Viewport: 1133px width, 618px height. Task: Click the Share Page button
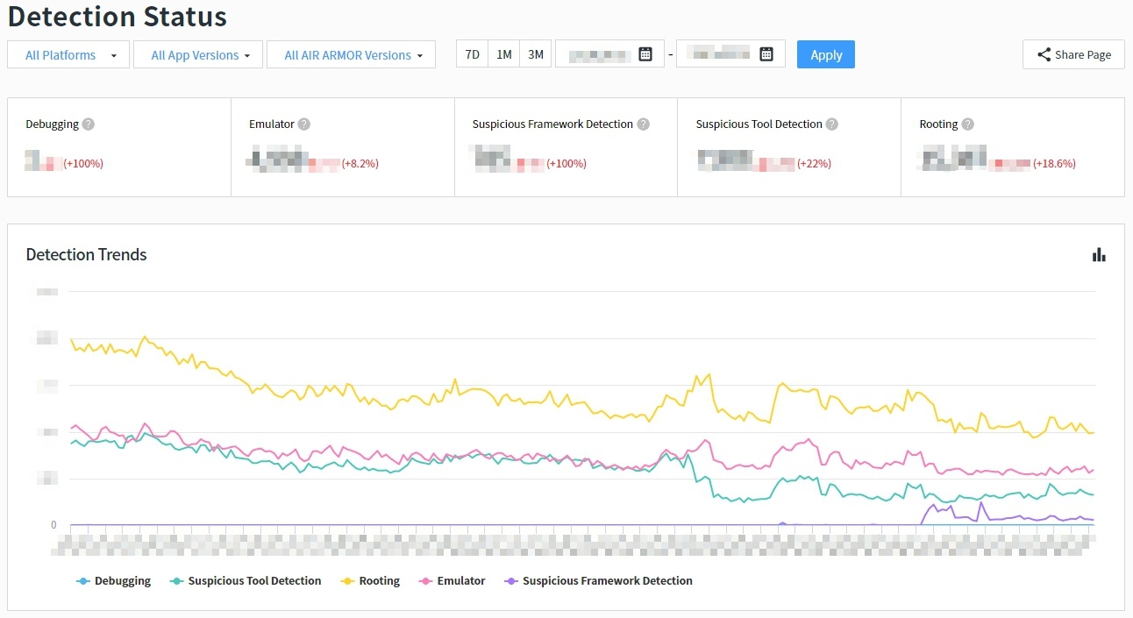[x=1073, y=54]
